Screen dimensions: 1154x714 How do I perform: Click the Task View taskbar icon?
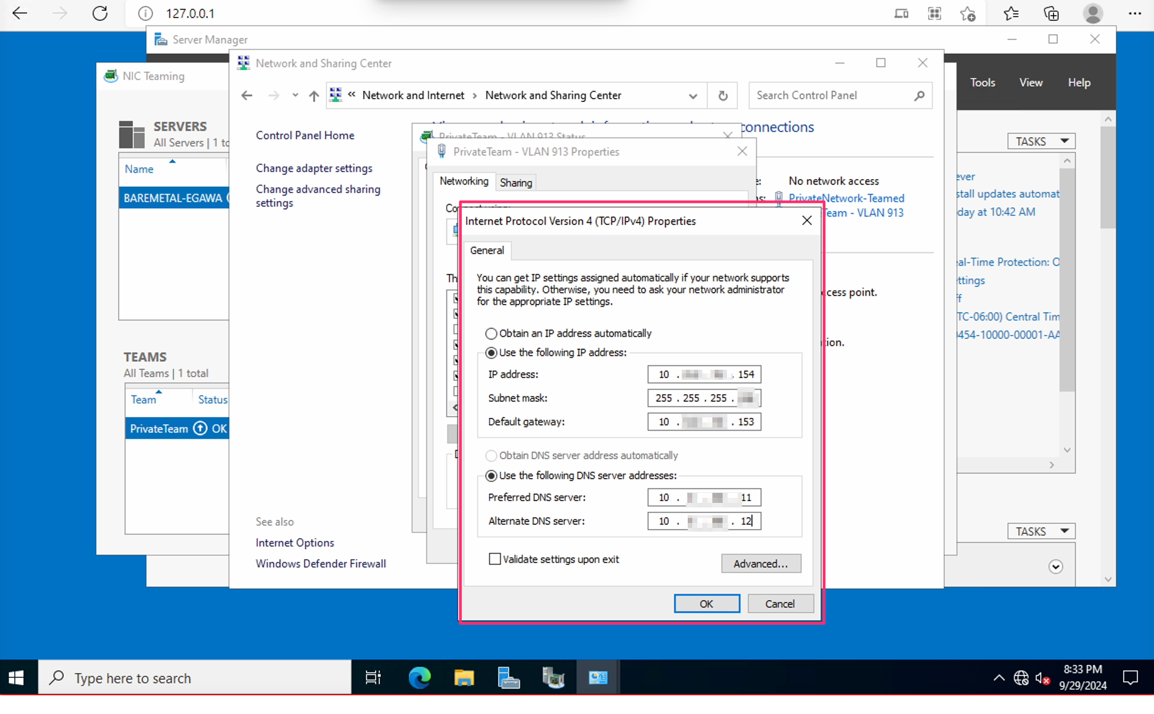(x=373, y=678)
